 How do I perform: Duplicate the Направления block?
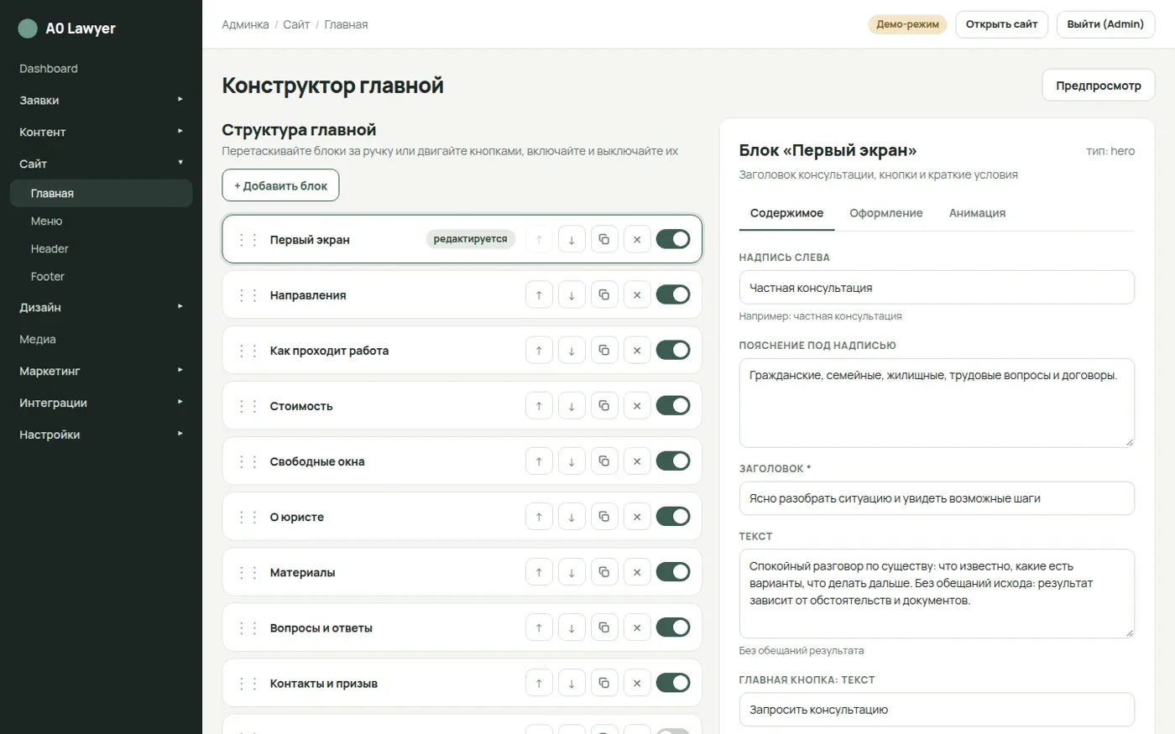tap(604, 295)
